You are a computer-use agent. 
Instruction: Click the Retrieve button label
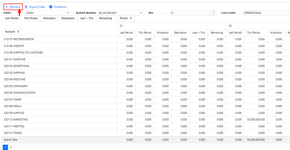pyautogui.click(x=15, y=7)
